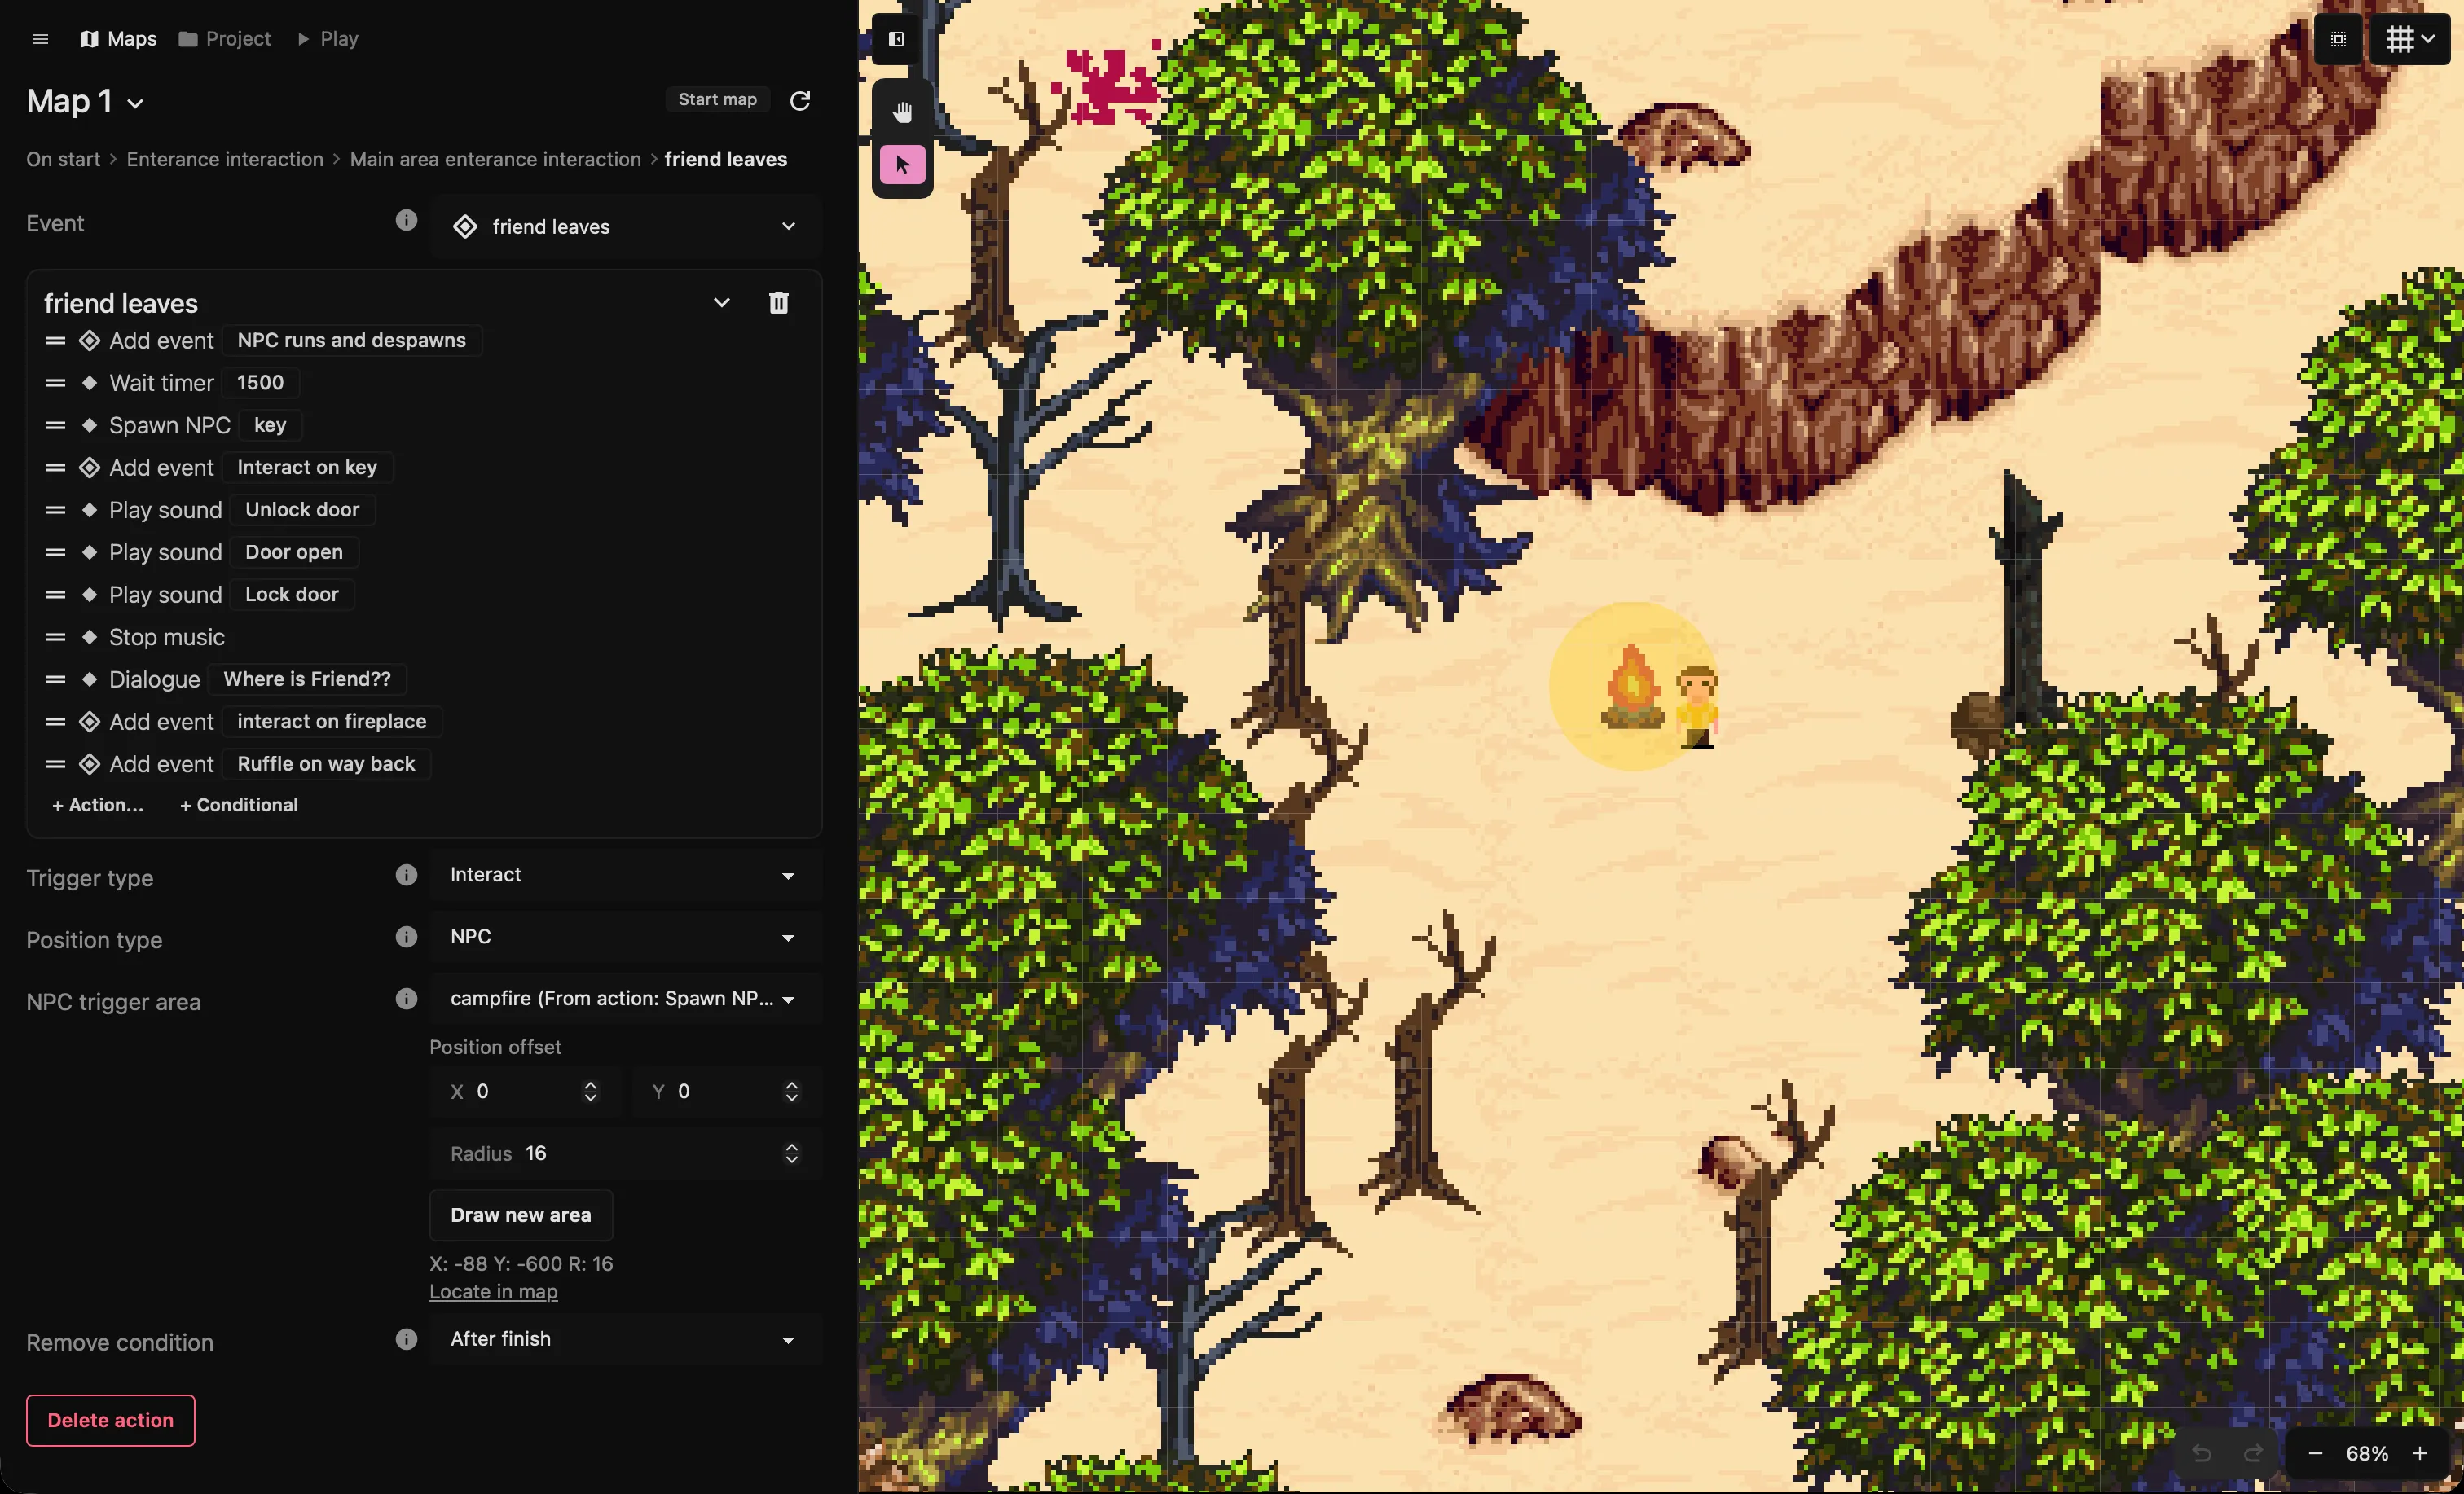The width and height of the screenshot is (2464, 1494).
Task: Open the Trigger type Interact dropdown
Action: (625, 875)
